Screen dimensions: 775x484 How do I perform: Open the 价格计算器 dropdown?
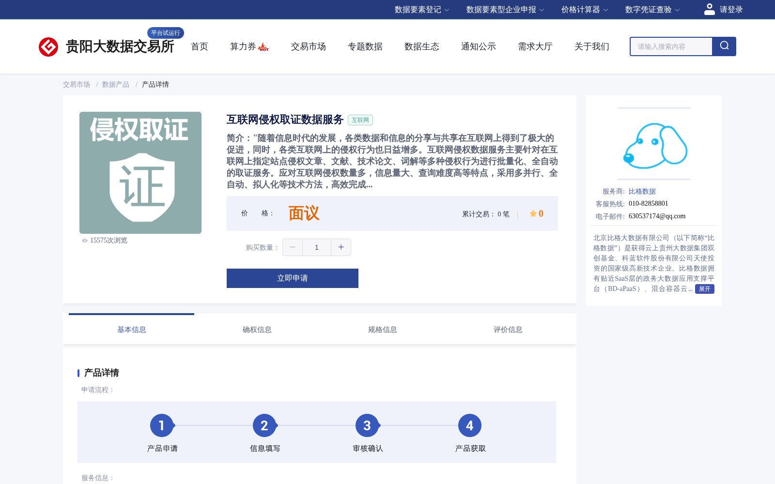[x=585, y=10]
